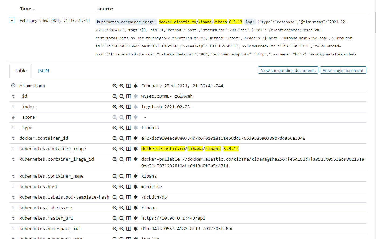Screen dimensions: 376x239
Task: Filter out value on kubernetes.container_image_id row
Action: pyautogui.click(x=122, y=159)
